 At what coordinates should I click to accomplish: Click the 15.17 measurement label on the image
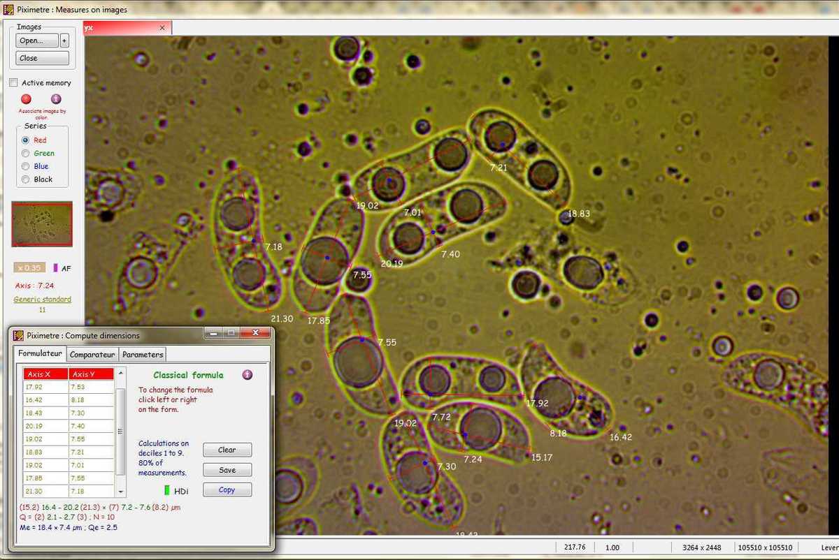[x=542, y=458]
